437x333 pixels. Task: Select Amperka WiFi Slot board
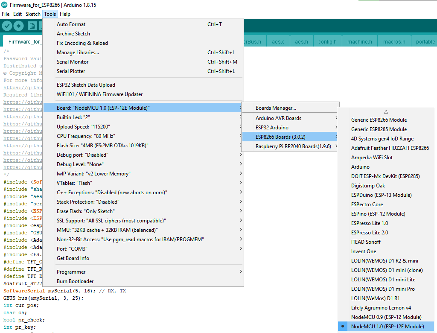coord(386,158)
